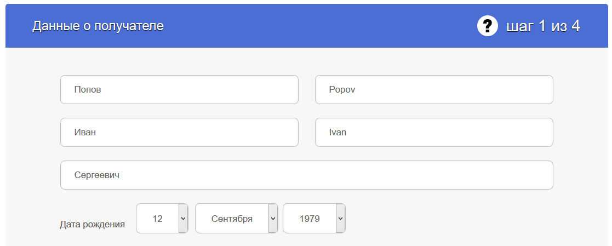612x246 pixels.
Task: Expand the year selector arrow
Action: tap(340, 218)
